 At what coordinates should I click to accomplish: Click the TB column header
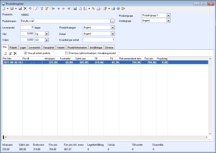pos(96,59)
